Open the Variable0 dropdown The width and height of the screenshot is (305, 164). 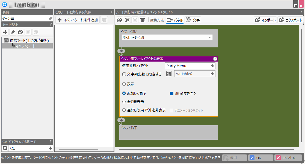coord(212,74)
